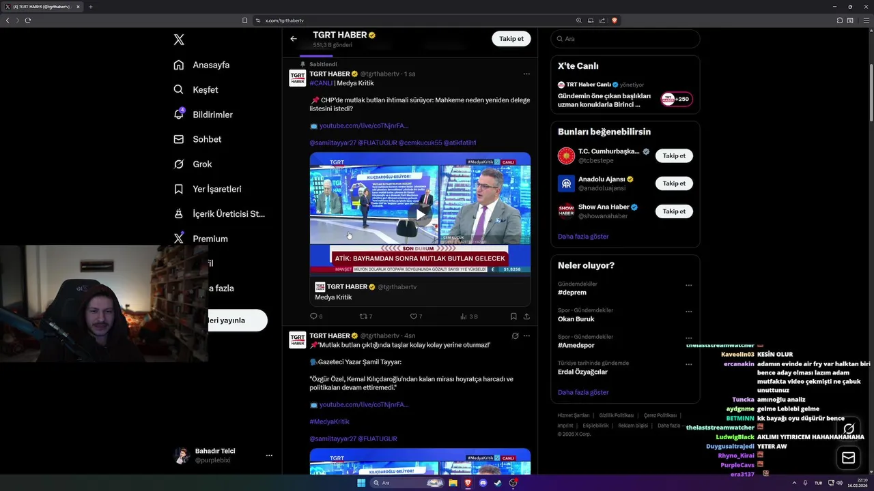Open the @cemkucuk55 mention

pos(420,143)
